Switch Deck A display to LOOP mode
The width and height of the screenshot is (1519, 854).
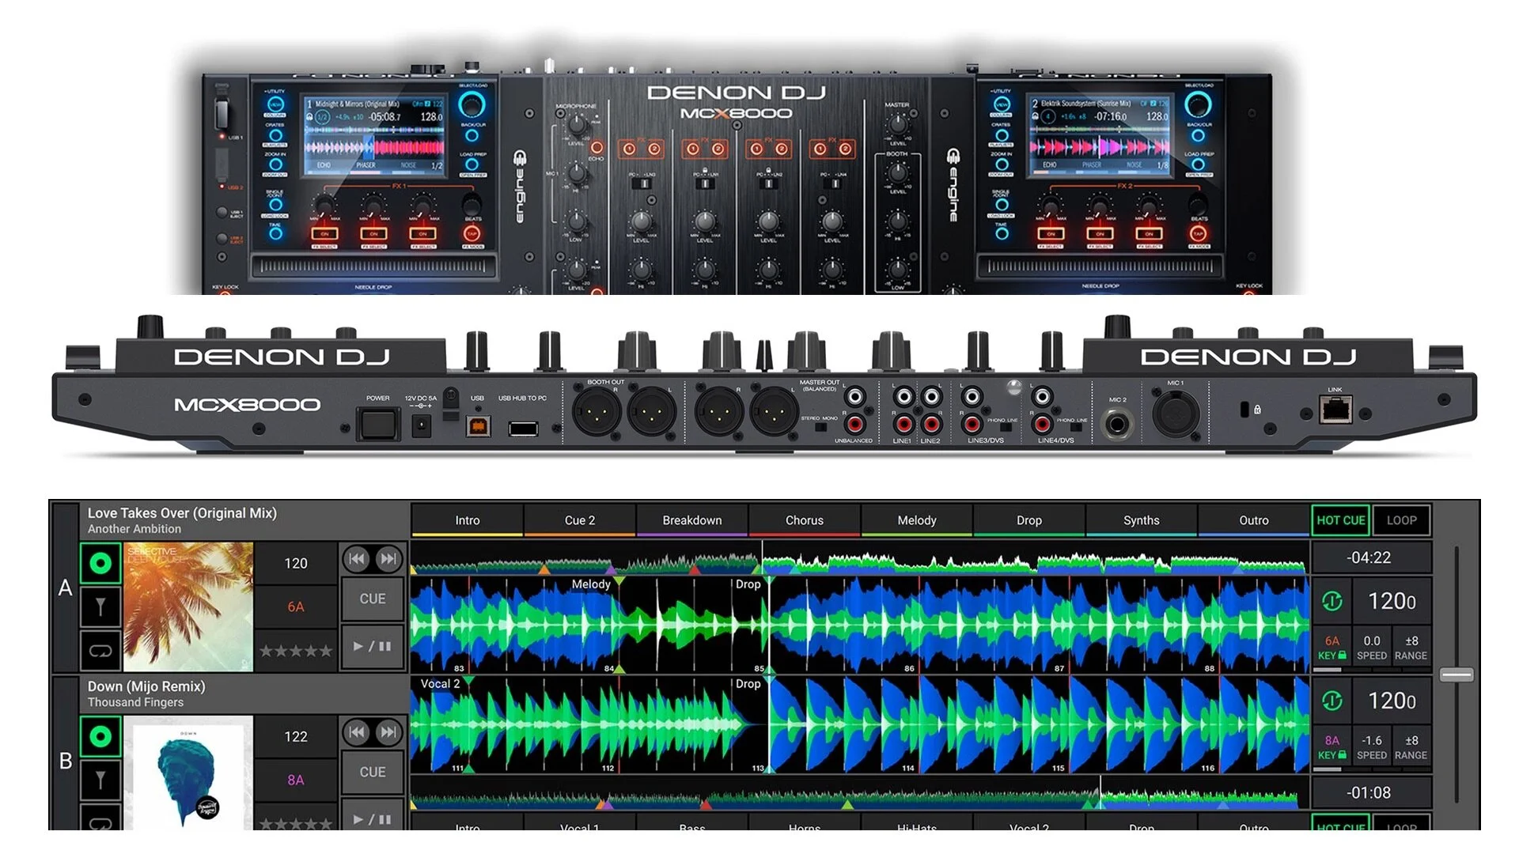pos(1401,520)
